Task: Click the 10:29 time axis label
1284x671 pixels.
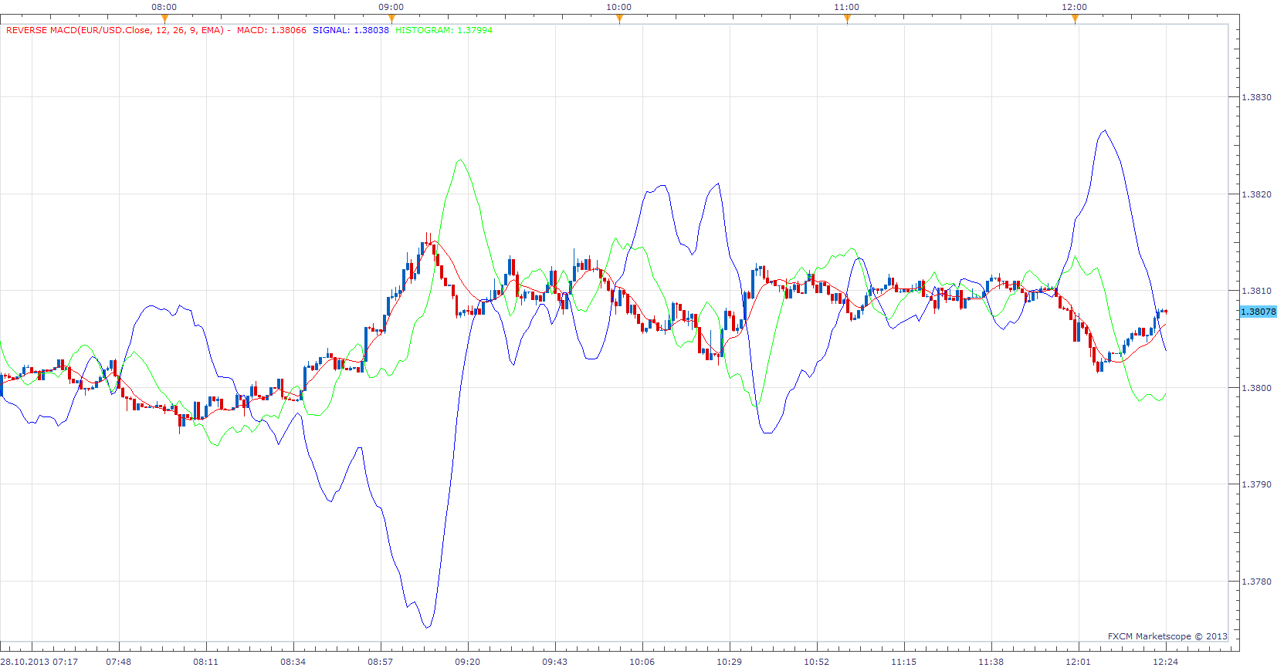Action: [730, 662]
